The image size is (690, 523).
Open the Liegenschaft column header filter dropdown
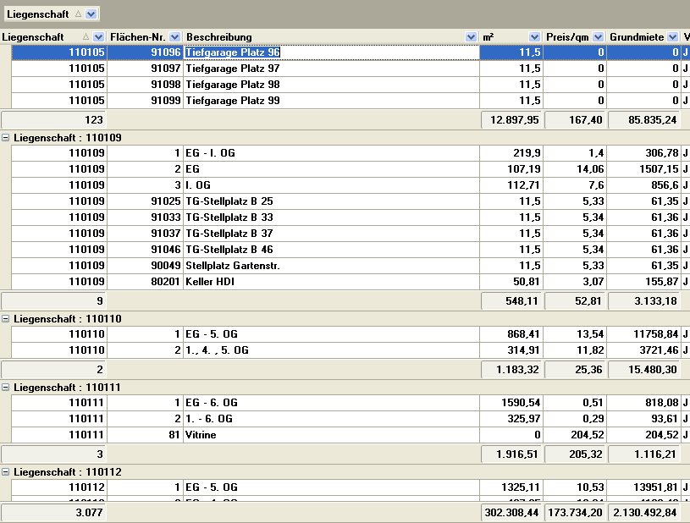[x=99, y=37]
